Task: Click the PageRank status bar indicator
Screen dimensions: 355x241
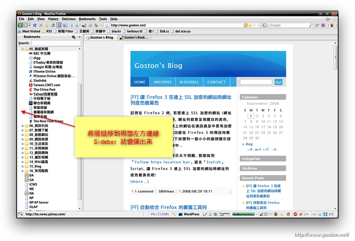Action: (224, 214)
